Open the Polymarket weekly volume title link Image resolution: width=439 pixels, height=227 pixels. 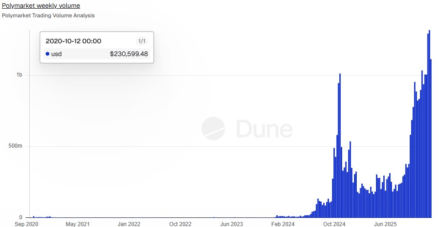pos(41,5)
